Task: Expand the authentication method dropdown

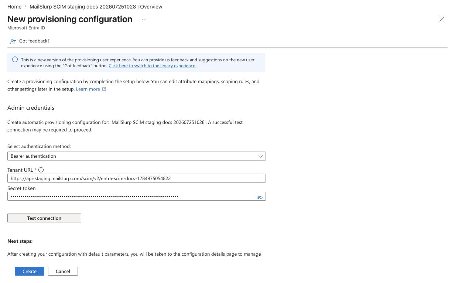Action: (x=137, y=156)
